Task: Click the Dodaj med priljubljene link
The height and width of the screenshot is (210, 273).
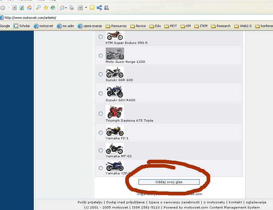Action: [125, 202]
